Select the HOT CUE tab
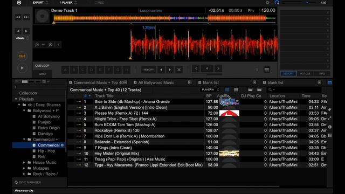This screenshot has height=194, width=345. pyautogui.click(x=305, y=74)
